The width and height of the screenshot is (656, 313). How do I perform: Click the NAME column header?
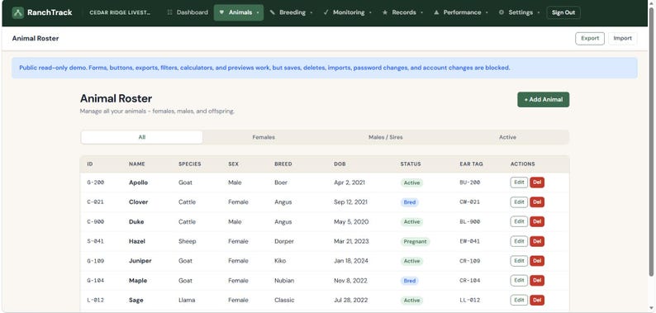137,164
